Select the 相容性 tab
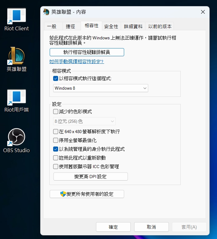The width and height of the screenshot is (217, 239). 91,26
